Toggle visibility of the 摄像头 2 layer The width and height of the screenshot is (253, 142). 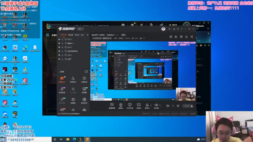tap(59, 43)
